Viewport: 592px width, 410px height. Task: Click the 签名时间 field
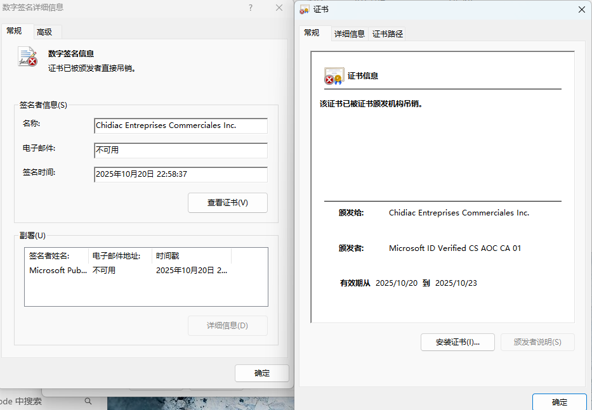181,174
